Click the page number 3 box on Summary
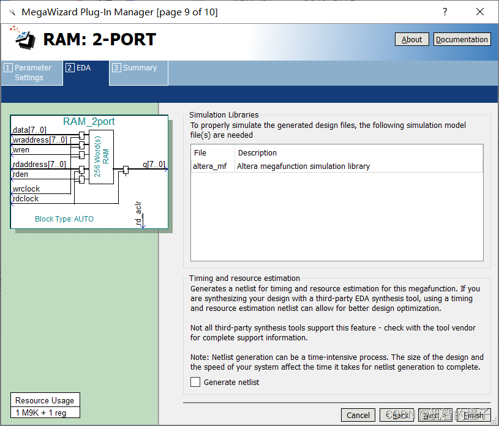Viewport: 499px width, 426px height. coord(116,68)
